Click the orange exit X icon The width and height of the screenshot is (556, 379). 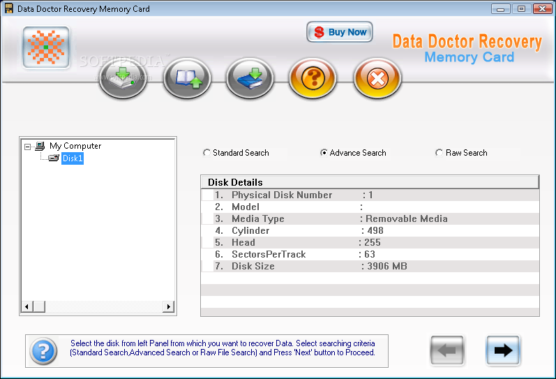pyautogui.click(x=377, y=78)
